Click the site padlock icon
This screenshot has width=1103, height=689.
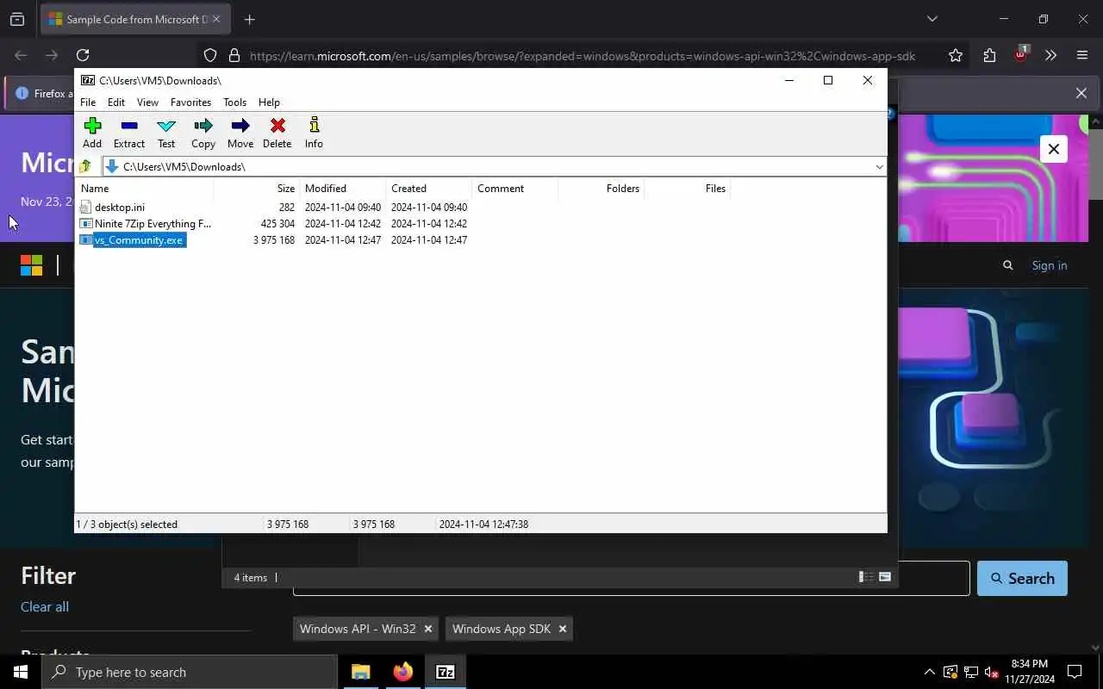234,55
